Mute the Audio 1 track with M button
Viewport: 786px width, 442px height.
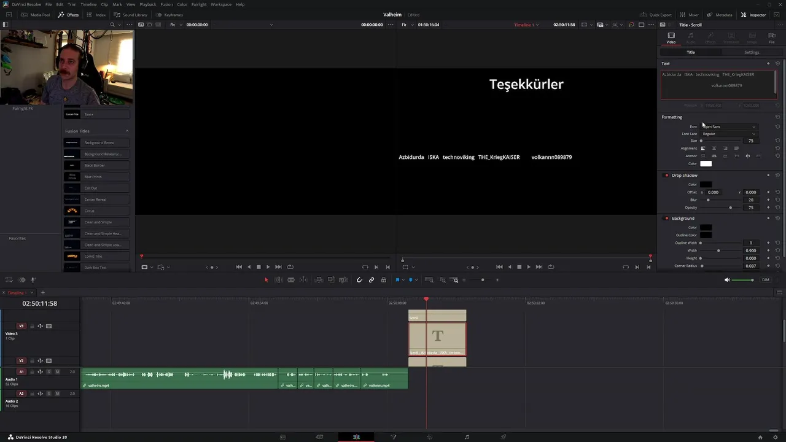tap(58, 372)
